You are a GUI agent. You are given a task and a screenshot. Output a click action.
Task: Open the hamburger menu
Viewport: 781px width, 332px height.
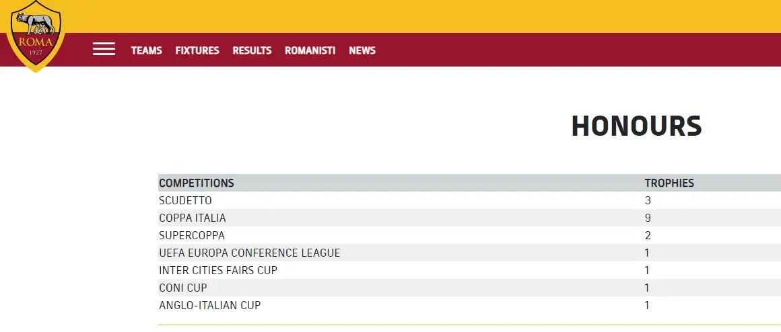coord(104,49)
